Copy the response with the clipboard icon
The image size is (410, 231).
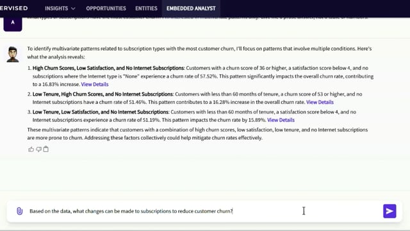pyautogui.click(x=45, y=149)
